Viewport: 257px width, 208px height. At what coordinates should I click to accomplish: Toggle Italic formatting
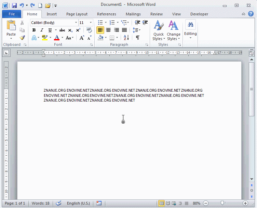(x=42, y=30)
